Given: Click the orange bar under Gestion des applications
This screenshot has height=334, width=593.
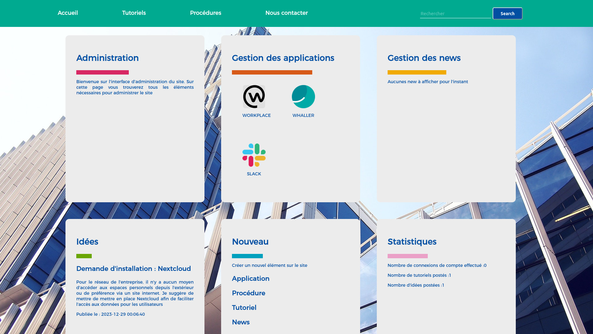Looking at the screenshot, I should 272,72.
